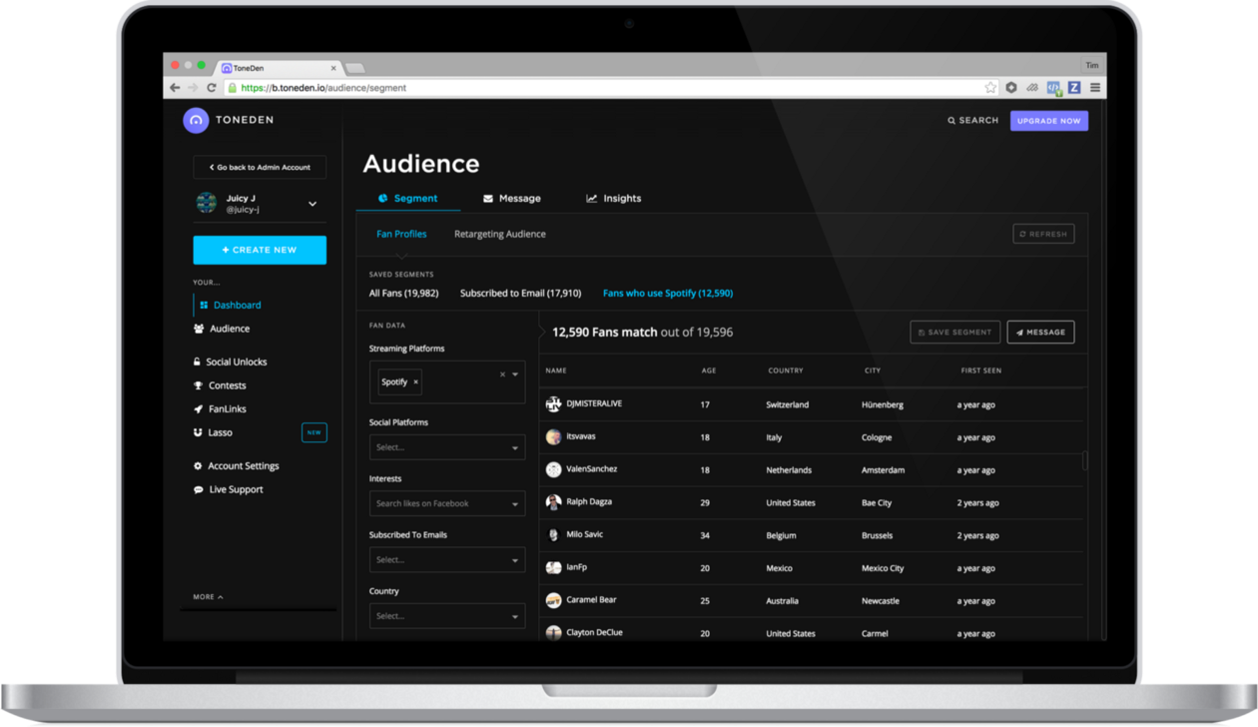Expand the Juicy J account chevron
The height and width of the screenshot is (727, 1258).
pos(313,204)
